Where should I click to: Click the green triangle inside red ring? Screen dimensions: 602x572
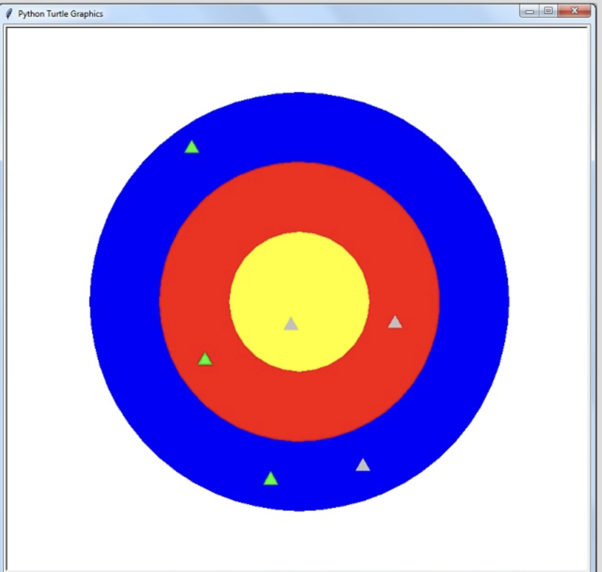coord(205,359)
